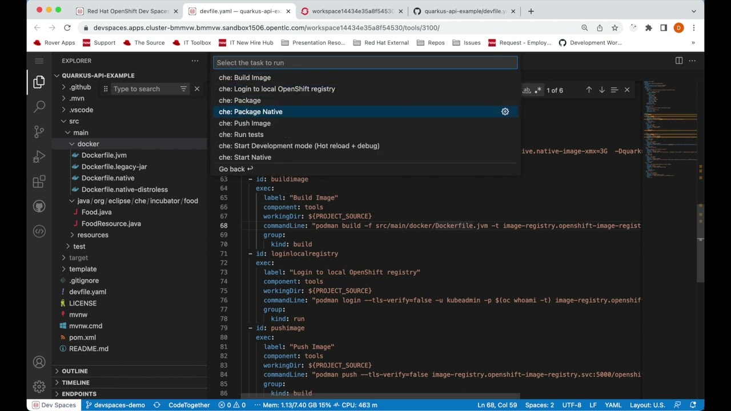Screen dimensions: 731x411
Task: Select che: Start Development mode task
Action: pyautogui.click(x=365, y=146)
